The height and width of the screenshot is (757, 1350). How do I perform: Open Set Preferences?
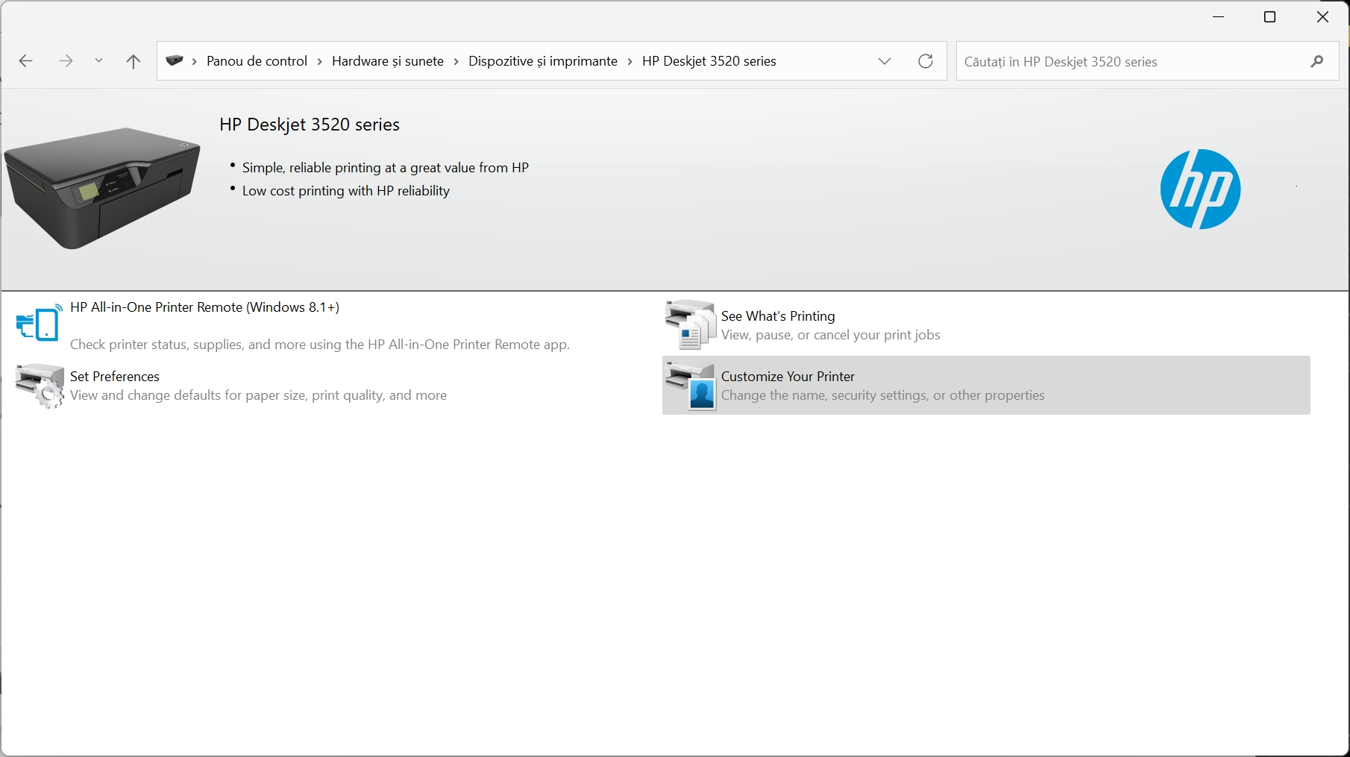(x=115, y=377)
